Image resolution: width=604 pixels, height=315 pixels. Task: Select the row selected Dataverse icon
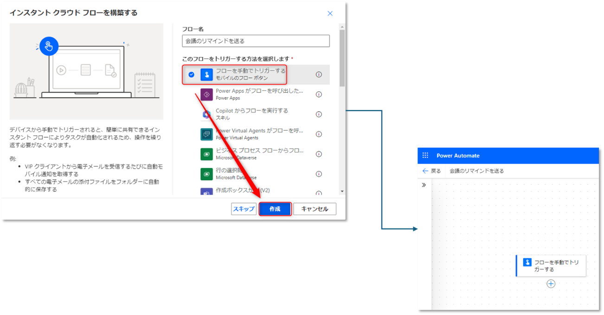(x=206, y=174)
